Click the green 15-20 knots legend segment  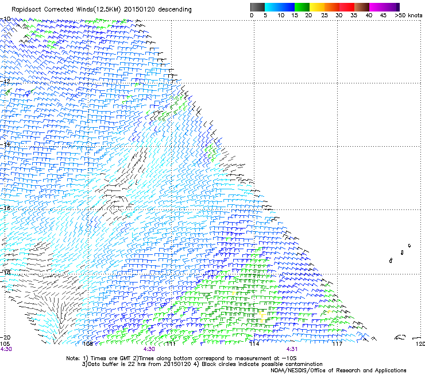click(x=302, y=7)
